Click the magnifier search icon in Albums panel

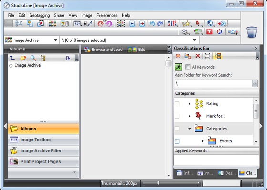(x=33, y=58)
